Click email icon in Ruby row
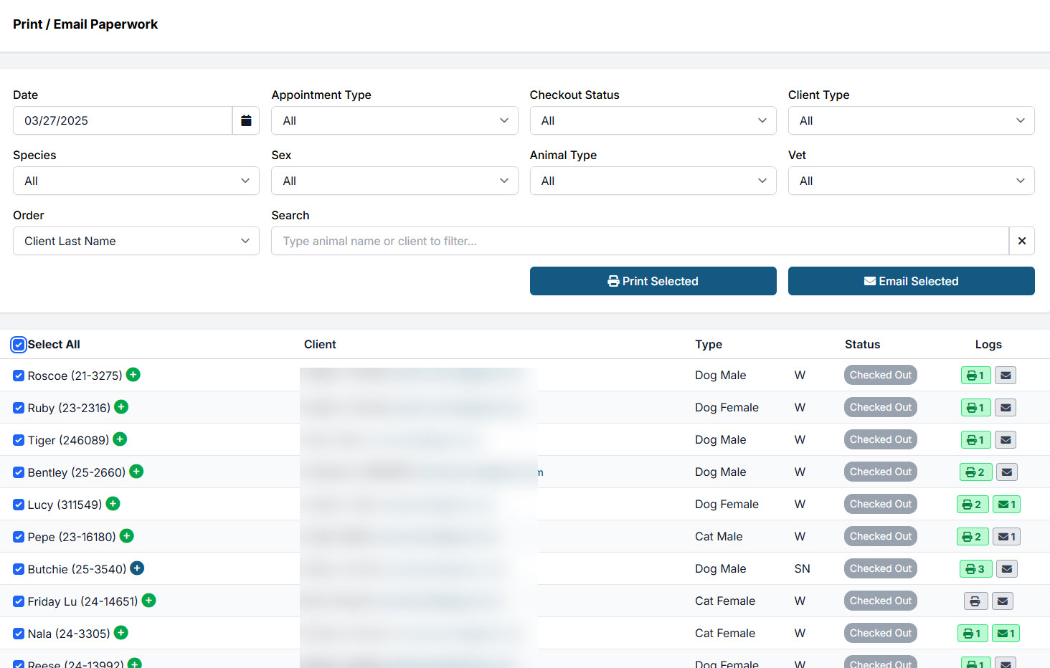Screen dimensions: 1050x668 click(x=1006, y=408)
